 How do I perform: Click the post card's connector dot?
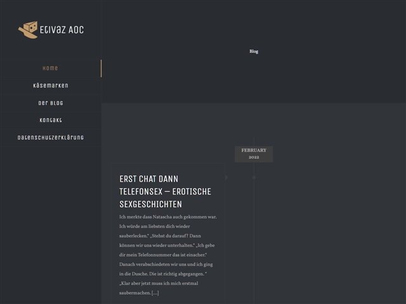[226, 177]
